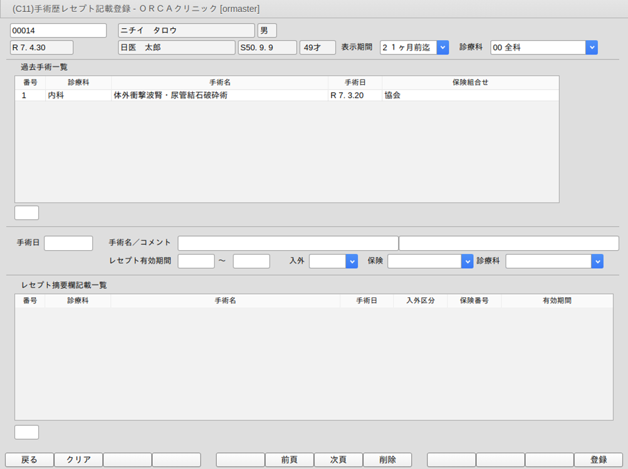The width and height of the screenshot is (628, 469).
Task: Click the selection number box under 過去手術一覧
Action: pos(26,213)
